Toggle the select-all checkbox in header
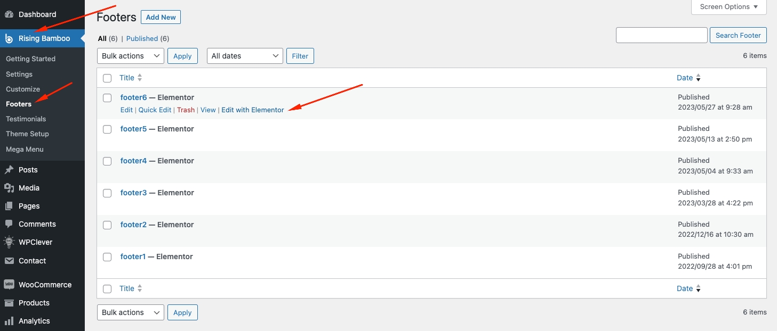777x331 pixels. click(x=107, y=78)
